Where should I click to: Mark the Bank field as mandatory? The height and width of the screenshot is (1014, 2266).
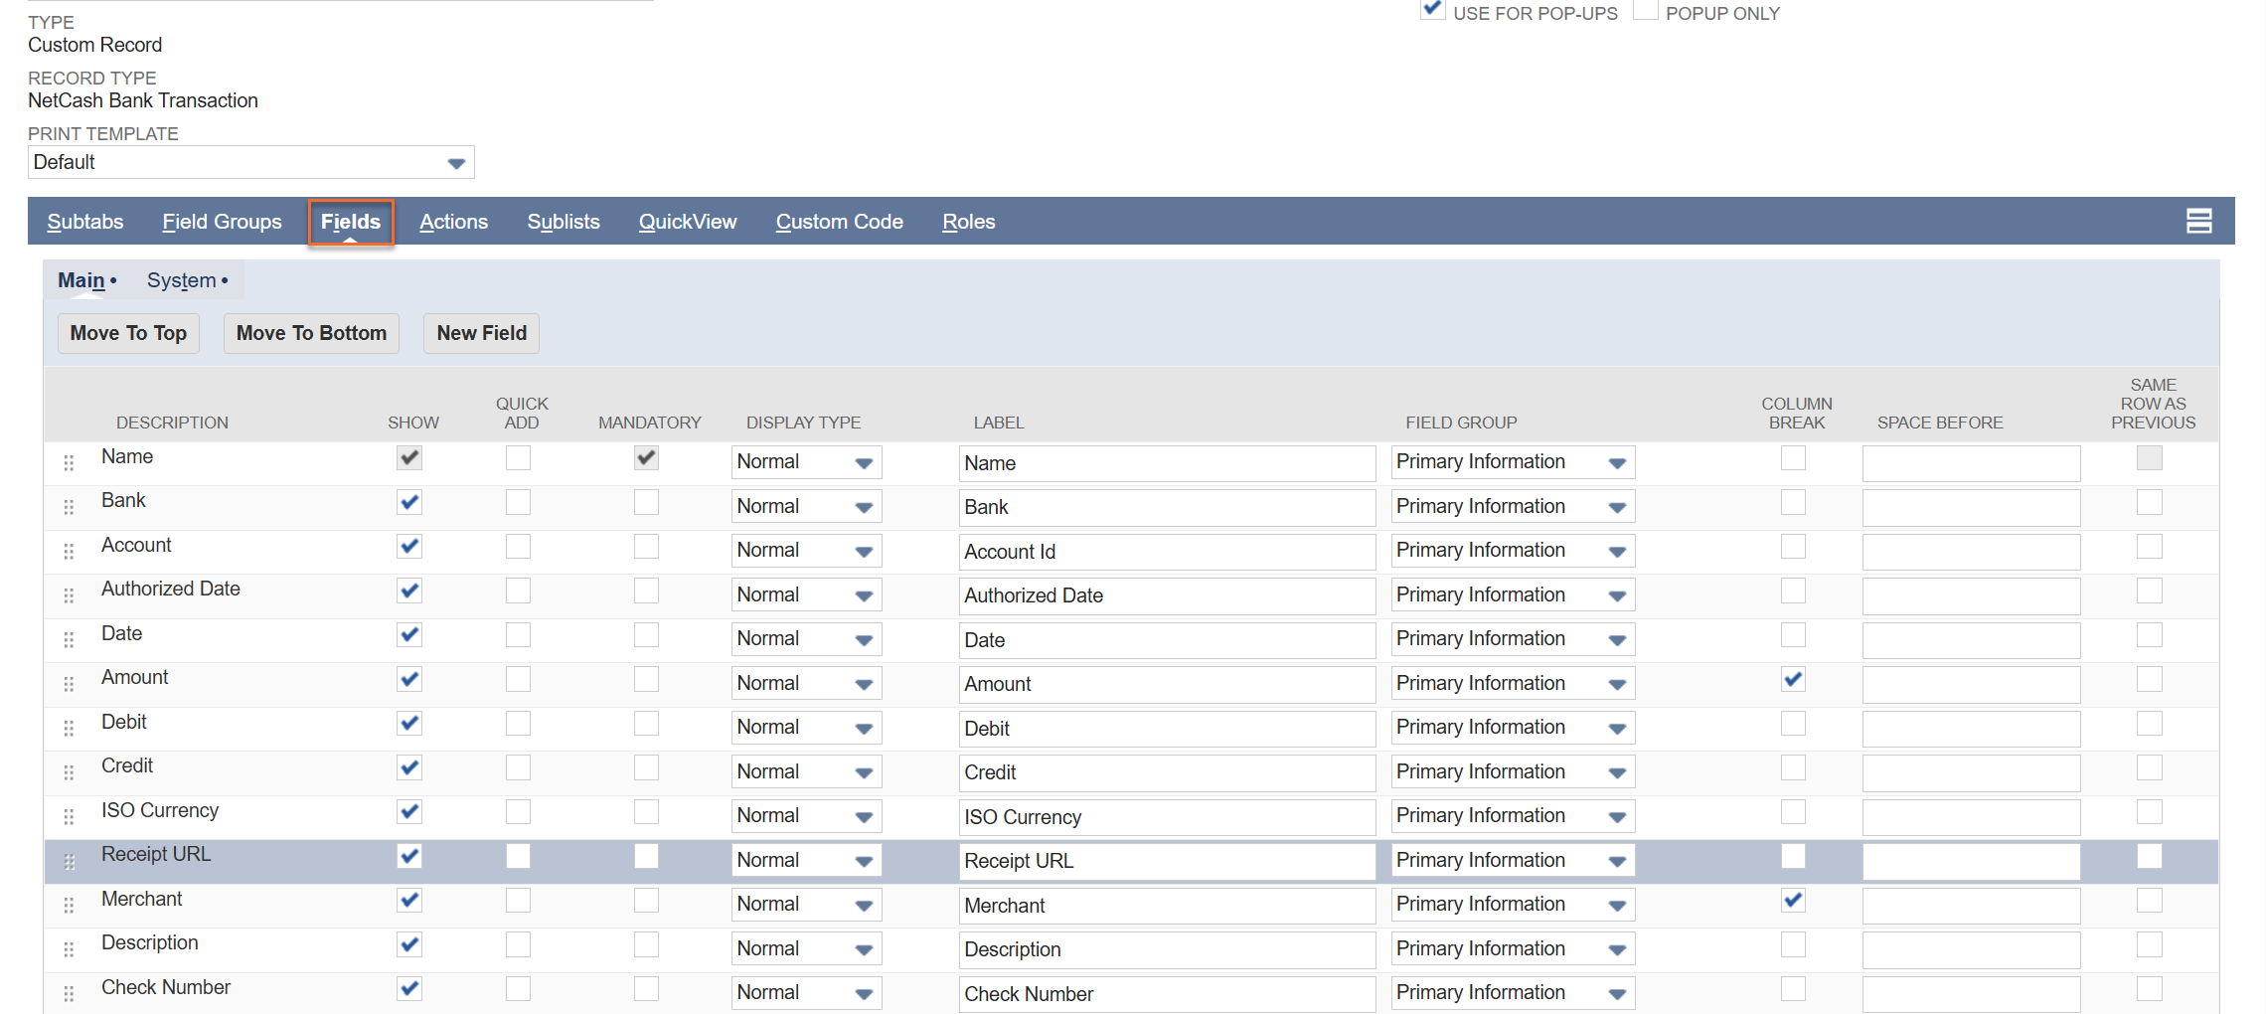(646, 503)
